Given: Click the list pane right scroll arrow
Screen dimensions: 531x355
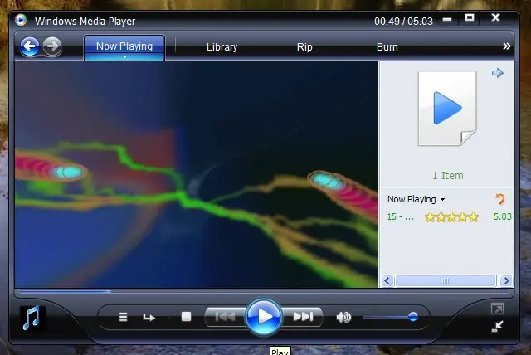Looking at the screenshot, I should click(x=506, y=281).
